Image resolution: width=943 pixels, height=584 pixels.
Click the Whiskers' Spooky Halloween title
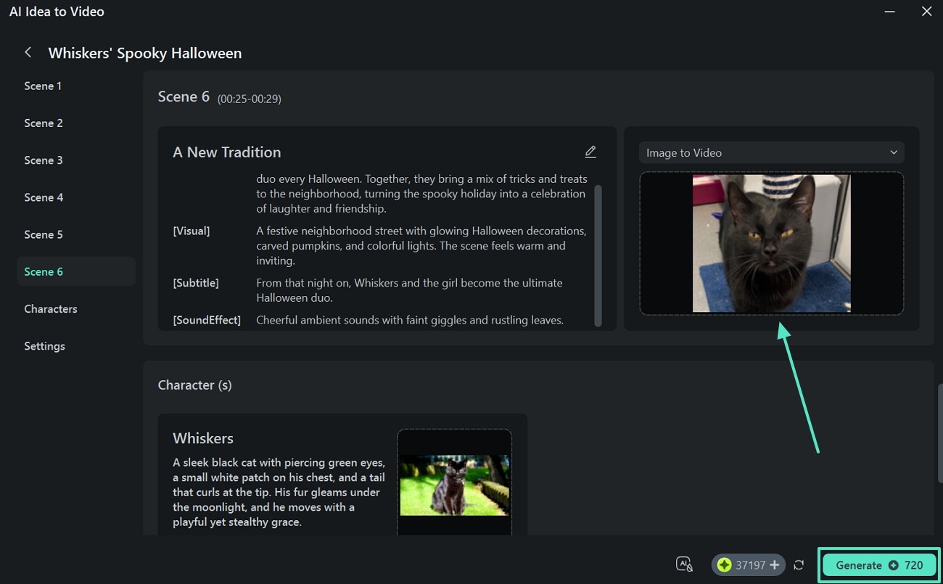tap(145, 53)
